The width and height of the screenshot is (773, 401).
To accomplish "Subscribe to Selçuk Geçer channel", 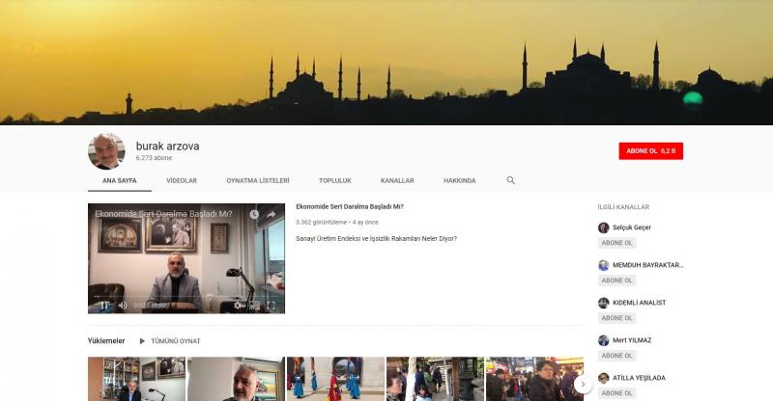I will pos(616,243).
